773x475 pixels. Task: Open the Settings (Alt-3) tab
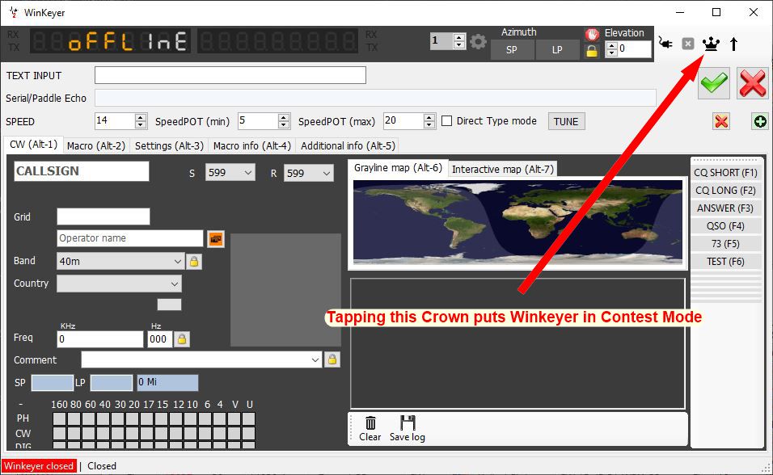coord(169,146)
